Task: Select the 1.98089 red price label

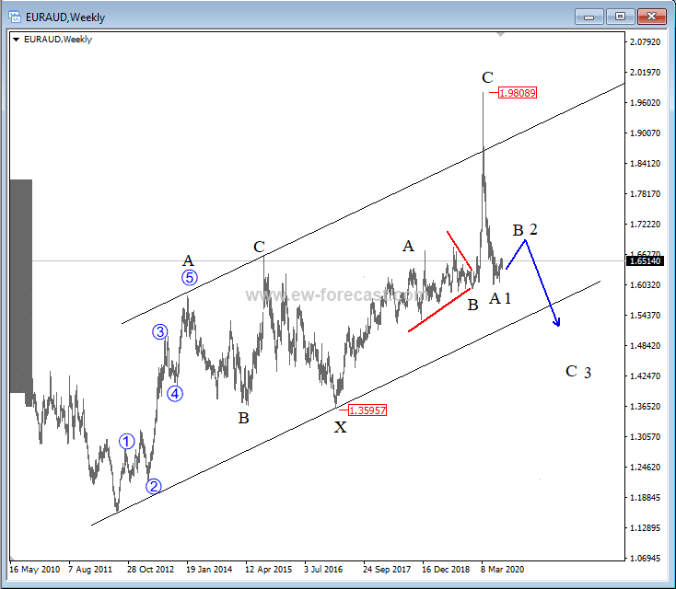Action: [518, 93]
